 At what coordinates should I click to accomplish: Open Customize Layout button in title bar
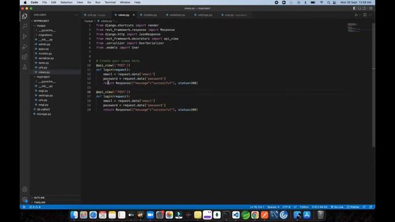point(370,8)
